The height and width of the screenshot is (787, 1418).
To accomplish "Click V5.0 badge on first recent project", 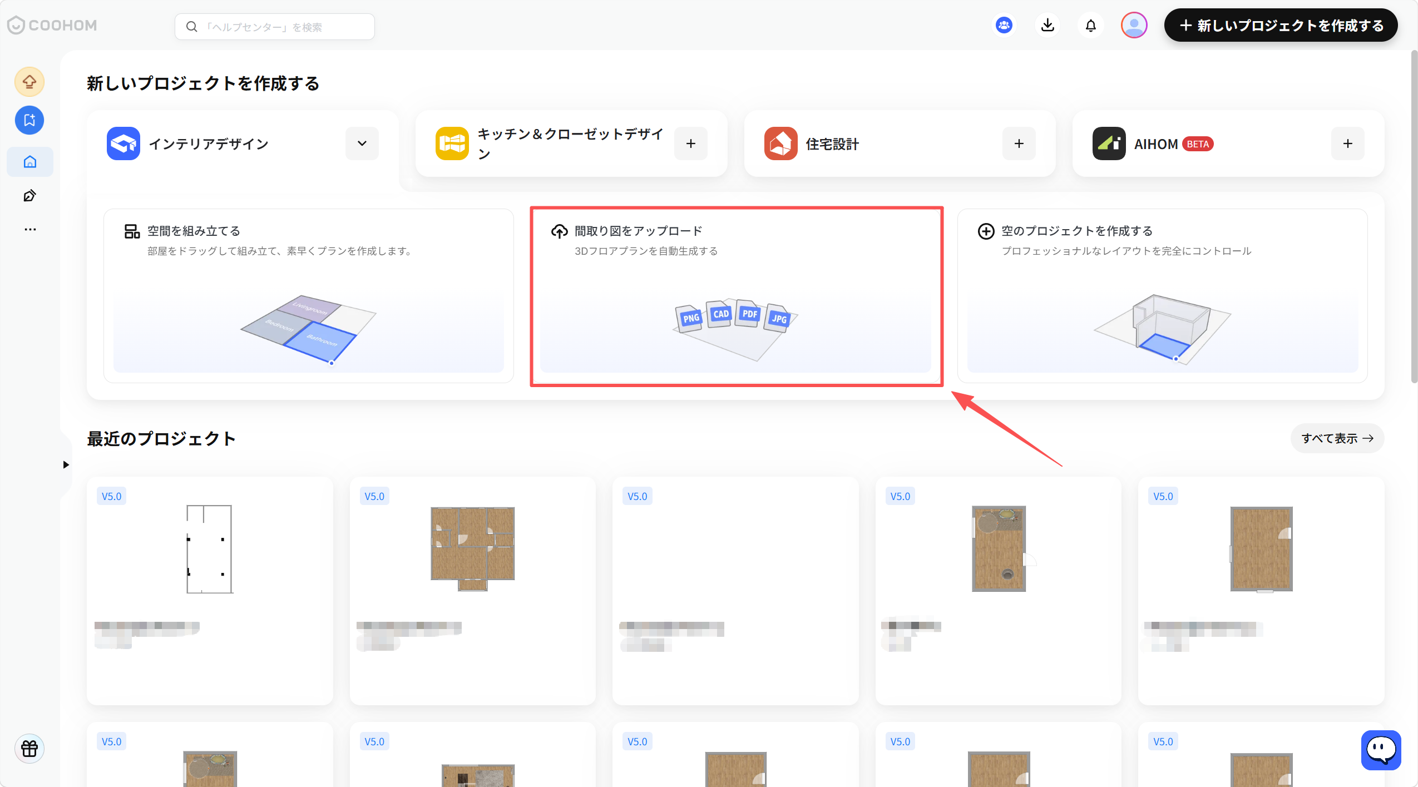I will click(112, 496).
